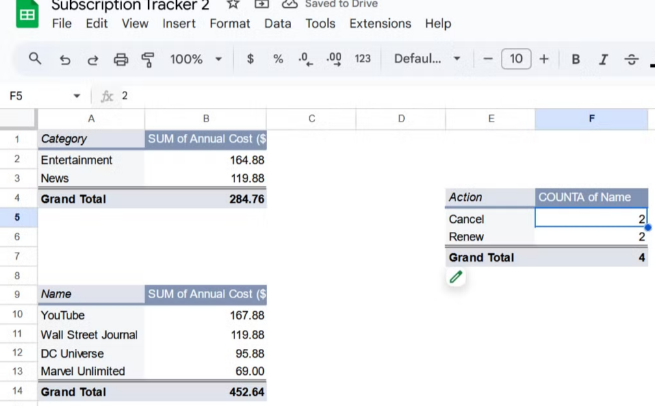Click the Saved to Drive cloud icon
This screenshot has width=655, height=406.
pos(290,4)
